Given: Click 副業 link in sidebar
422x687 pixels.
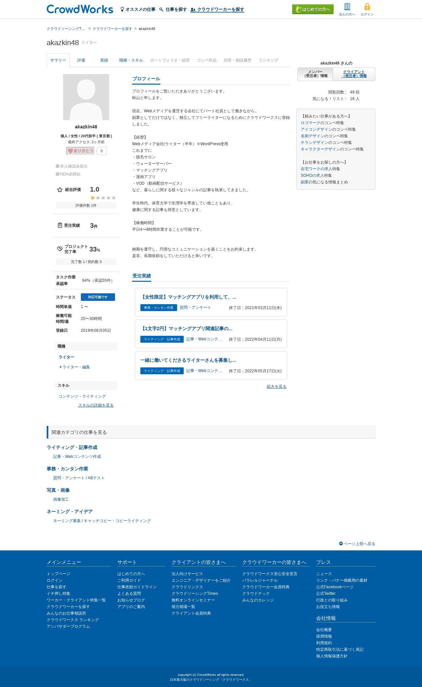Looking at the screenshot, I should (x=305, y=182).
